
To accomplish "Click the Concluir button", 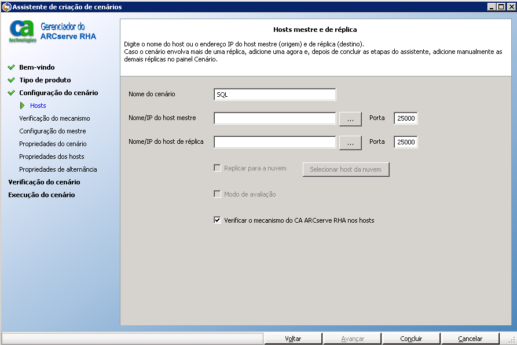I will pyautogui.click(x=411, y=339).
